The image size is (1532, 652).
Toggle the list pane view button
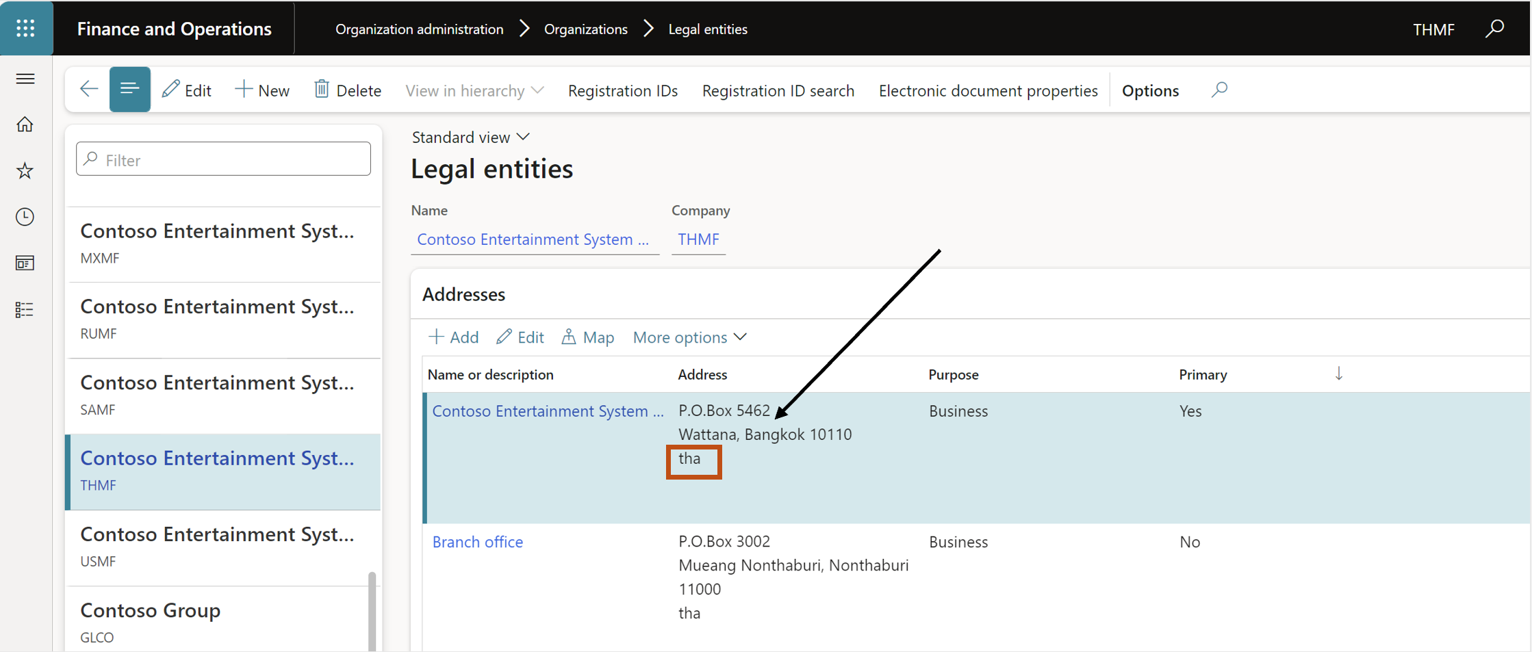coord(129,89)
